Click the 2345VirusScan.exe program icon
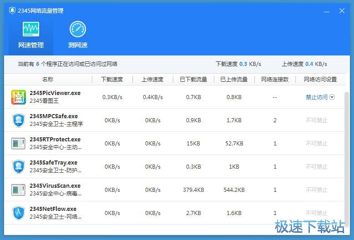The width and height of the screenshot is (354, 240). 18,190
